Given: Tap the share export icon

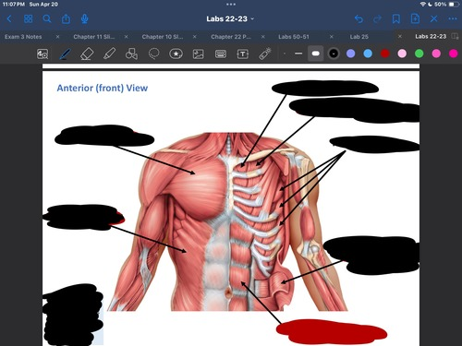Looking at the screenshot, I should (66, 19).
